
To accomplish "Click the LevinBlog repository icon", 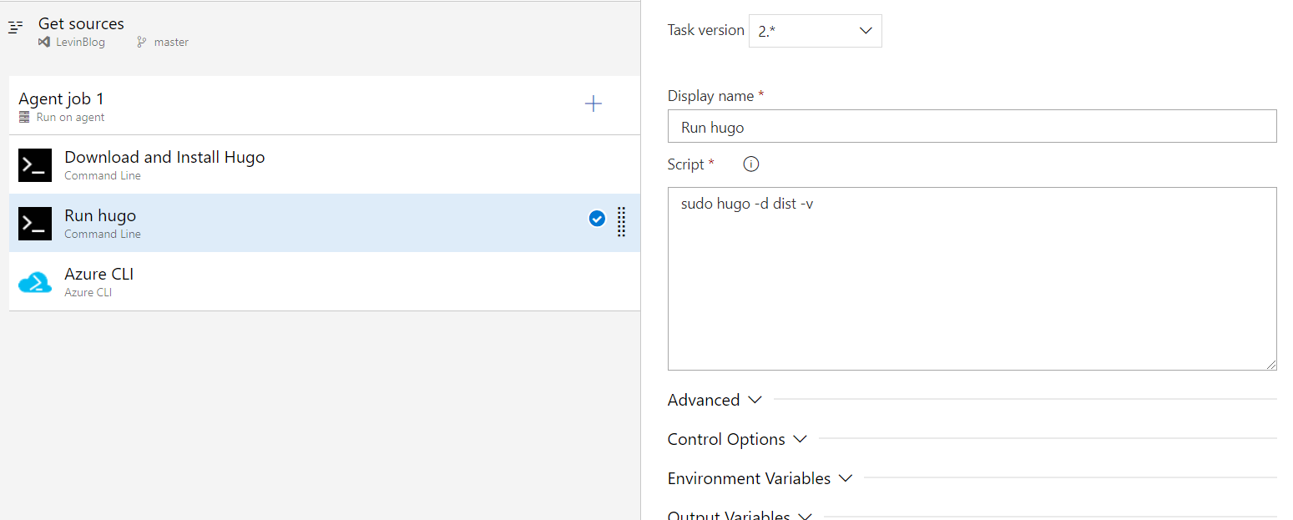I will pyautogui.click(x=44, y=42).
